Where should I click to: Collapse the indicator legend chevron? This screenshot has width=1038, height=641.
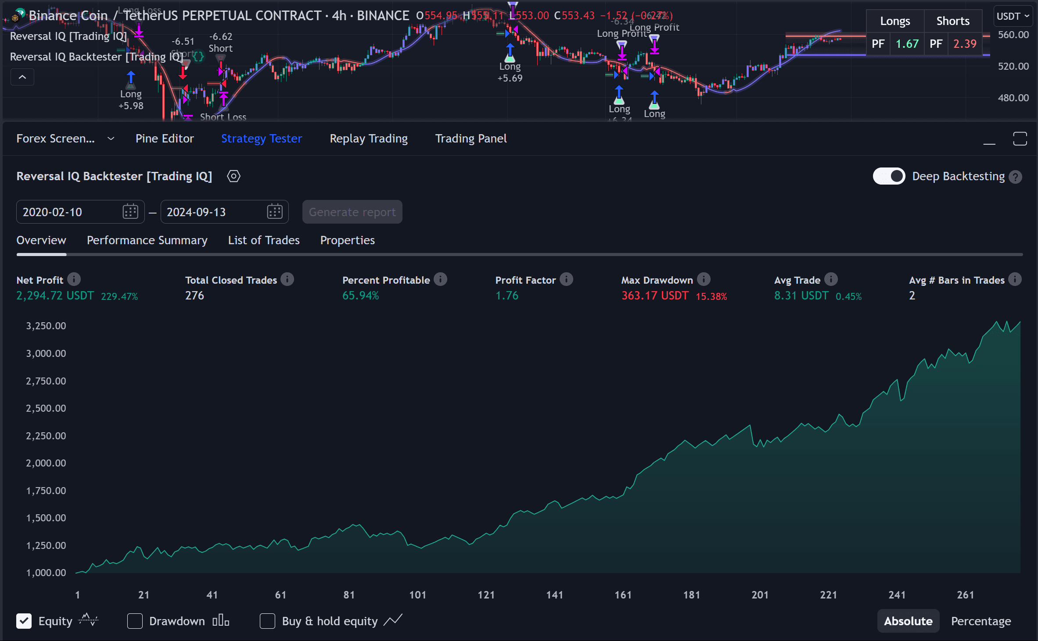[x=22, y=77]
